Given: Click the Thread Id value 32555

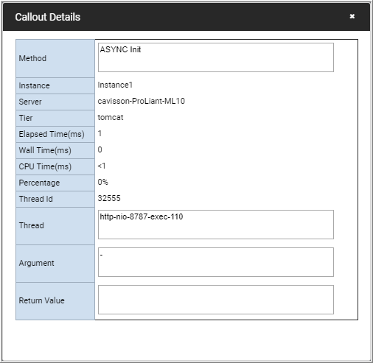Looking at the screenshot, I should pos(109,198).
